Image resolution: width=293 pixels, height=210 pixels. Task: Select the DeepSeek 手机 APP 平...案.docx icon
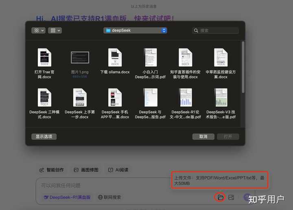tap(115, 97)
